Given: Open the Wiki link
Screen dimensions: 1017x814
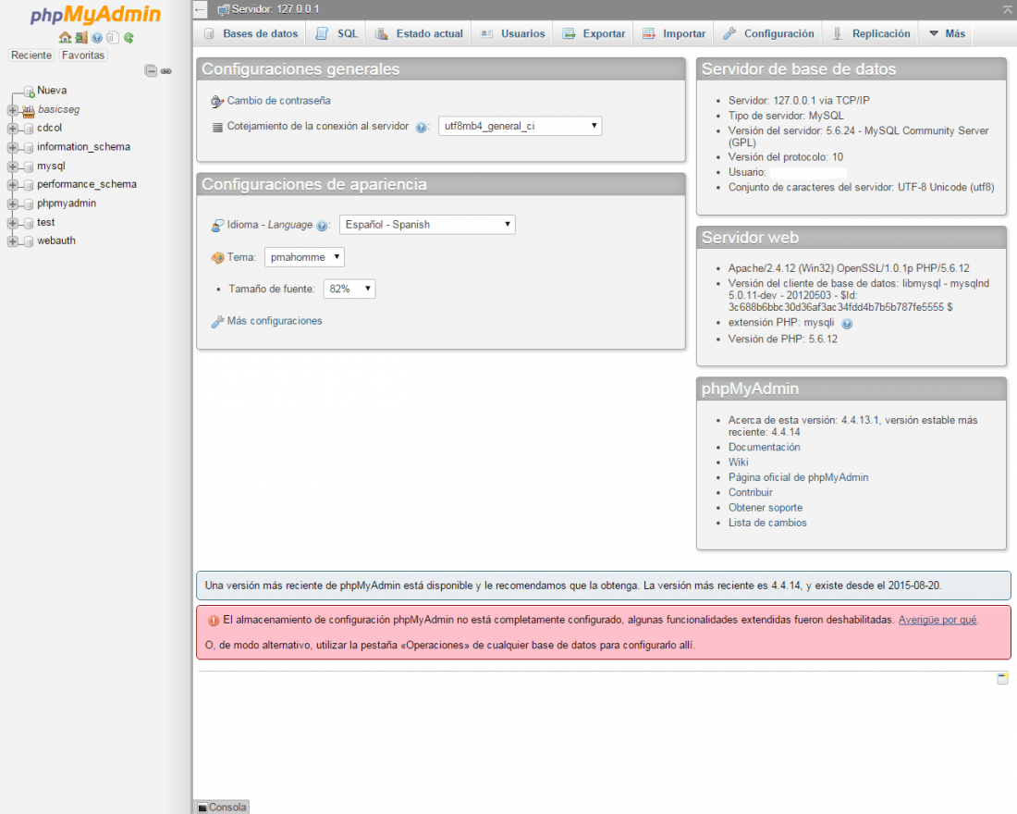Looking at the screenshot, I should 738,462.
